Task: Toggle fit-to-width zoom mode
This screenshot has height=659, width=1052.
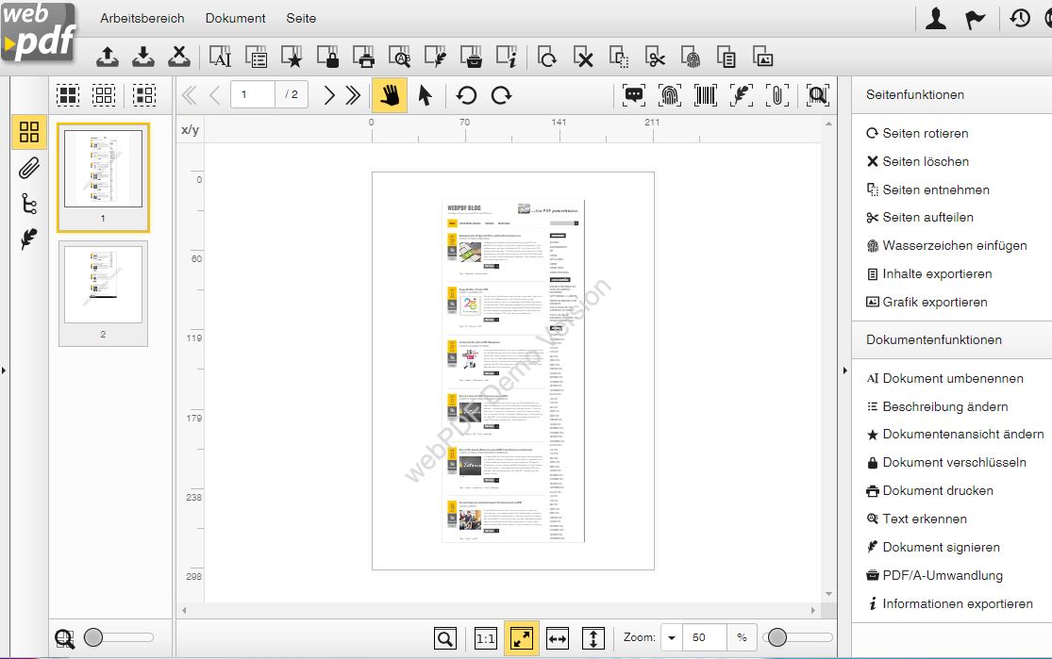Action: pyautogui.click(x=558, y=638)
